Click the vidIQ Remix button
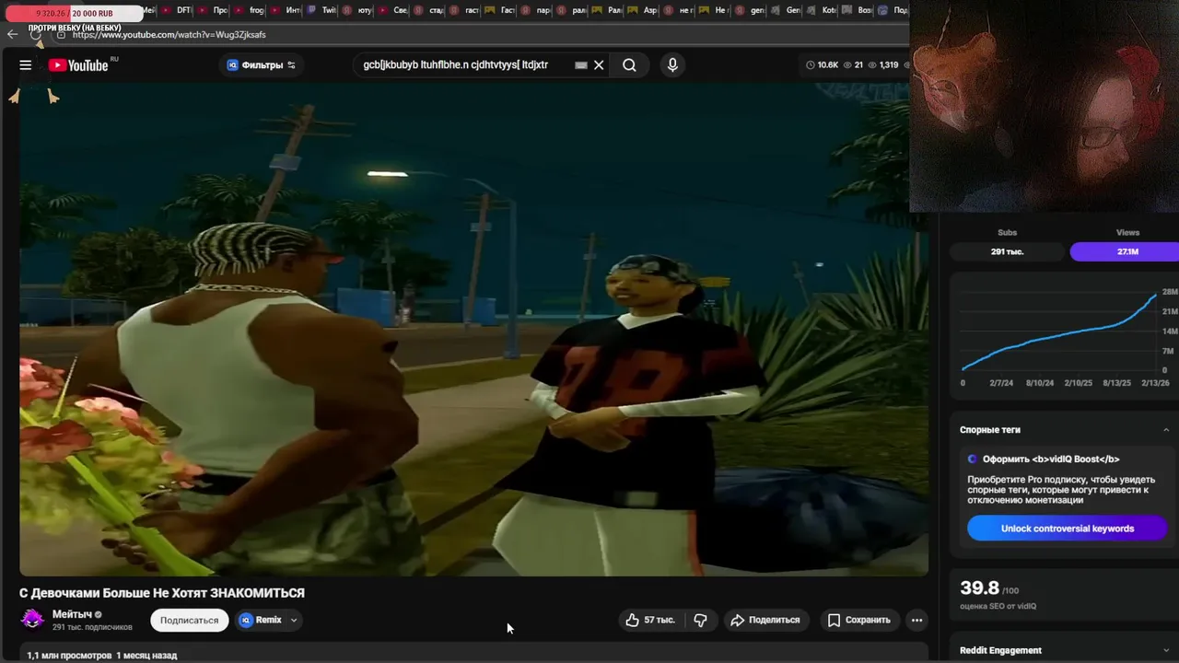Screen dimensions: 1179x663 [x=261, y=620]
